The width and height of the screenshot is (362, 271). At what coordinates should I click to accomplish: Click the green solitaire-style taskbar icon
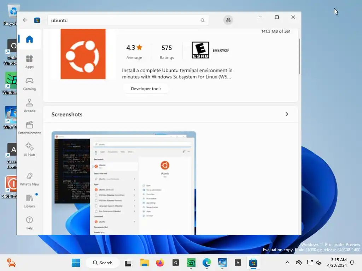point(191,263)
